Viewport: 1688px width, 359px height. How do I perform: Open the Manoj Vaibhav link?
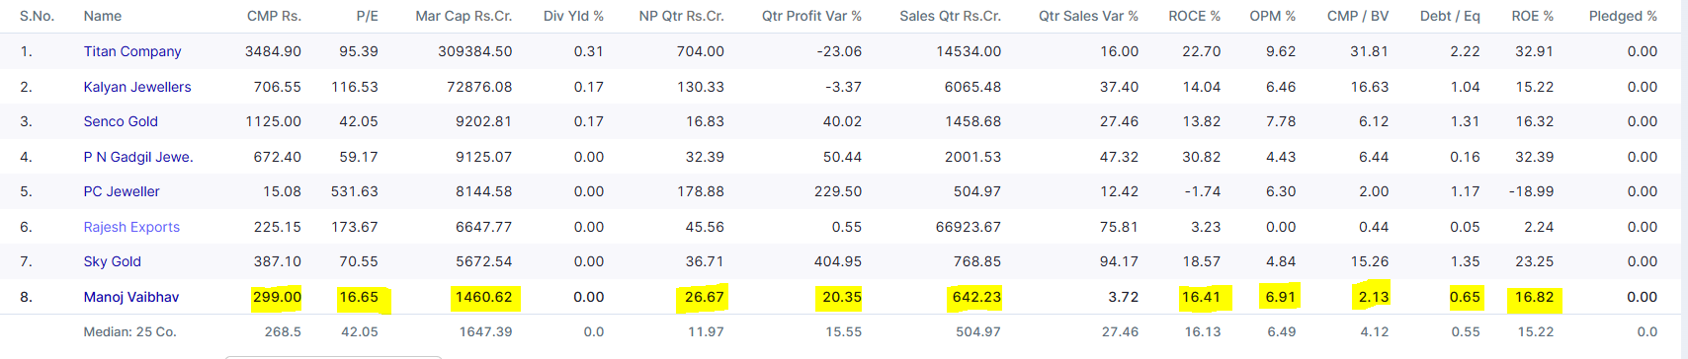point(131,297)
